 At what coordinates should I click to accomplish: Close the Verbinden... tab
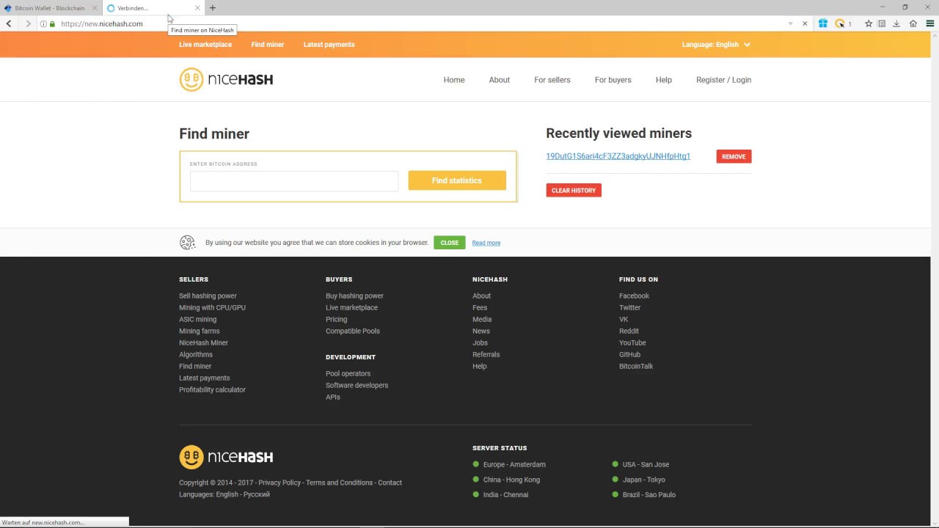click(x=197, y=8)
